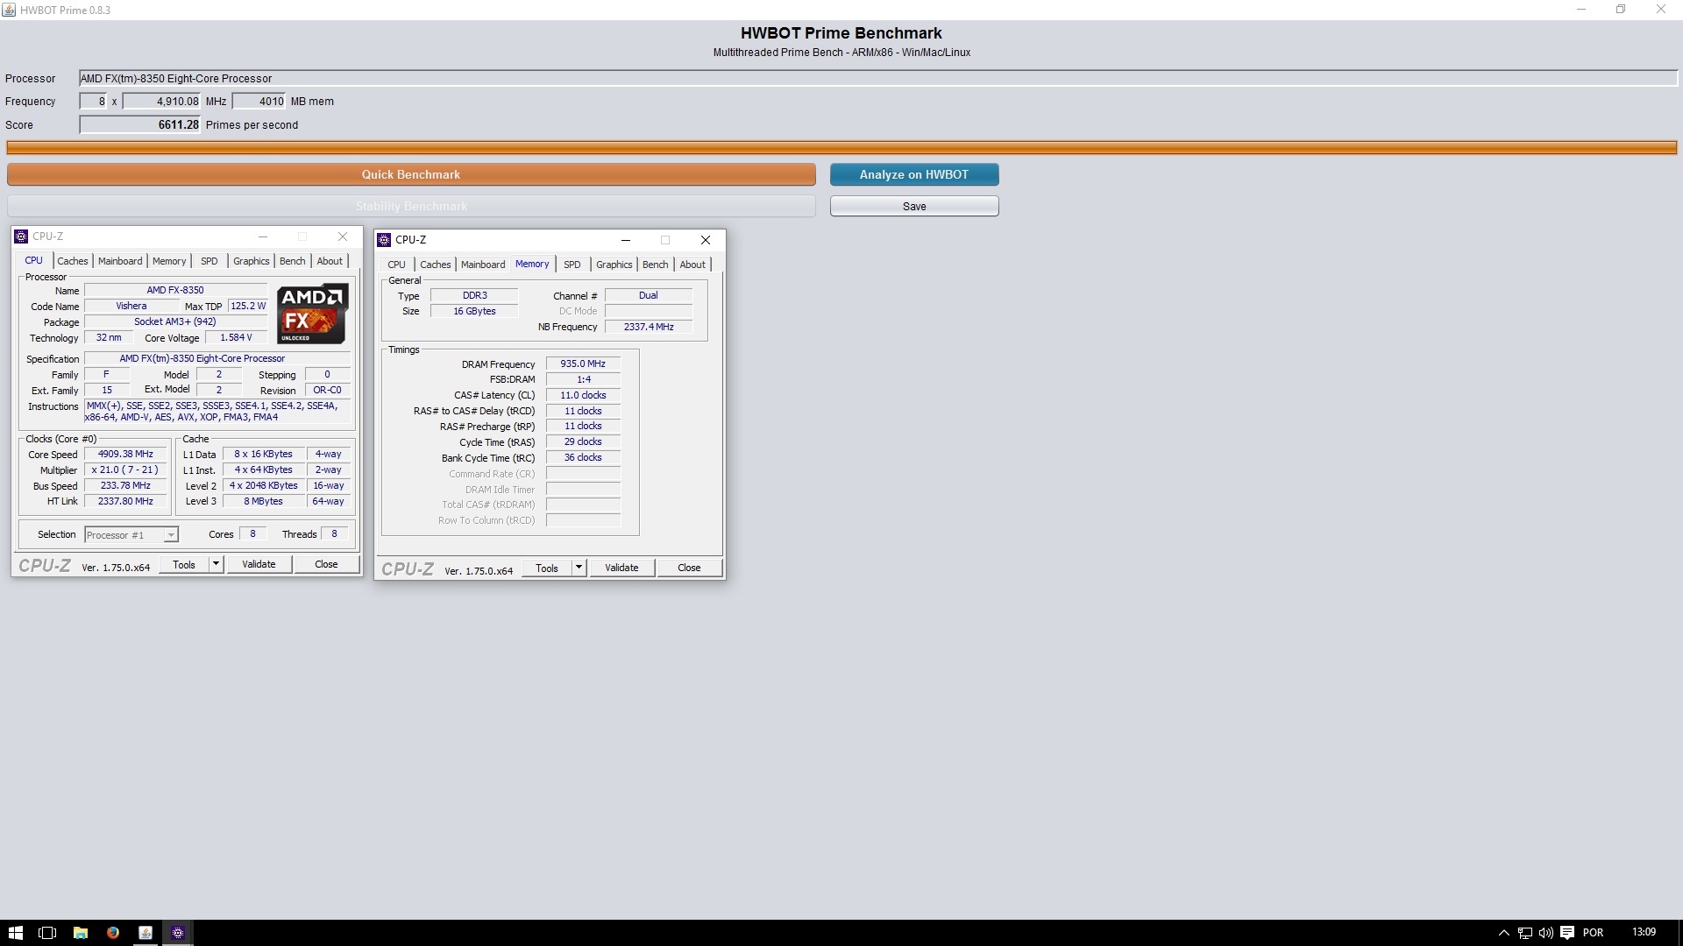
Task: Open File Explorer from the taskbar
Action: pos(80,933)
